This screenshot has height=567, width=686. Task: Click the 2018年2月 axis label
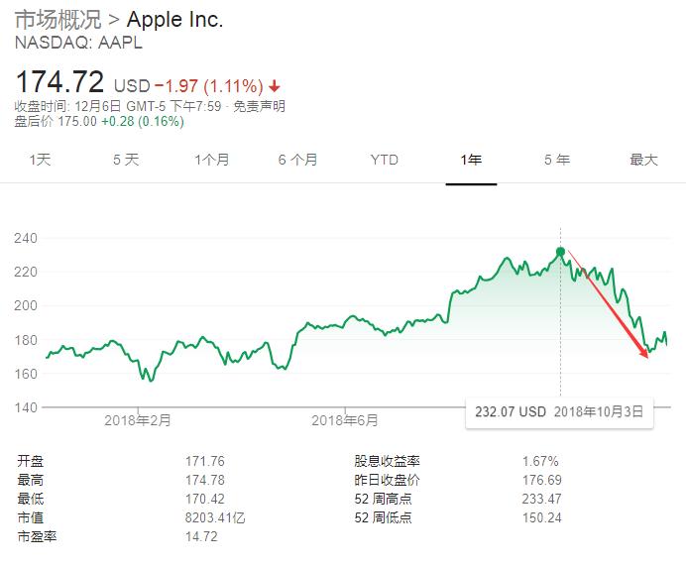pos(138,420)
